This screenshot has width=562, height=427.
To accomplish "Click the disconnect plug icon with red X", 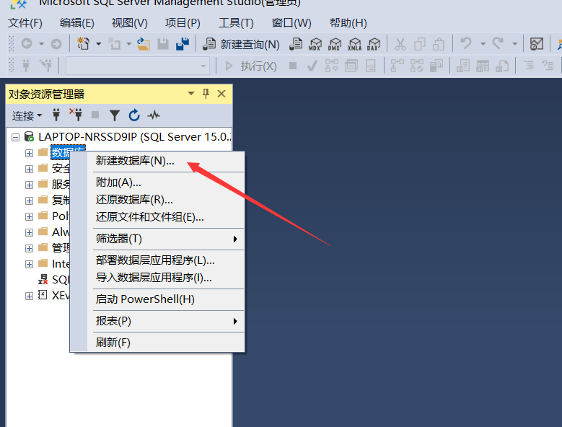I will click(x=76, y=115).
